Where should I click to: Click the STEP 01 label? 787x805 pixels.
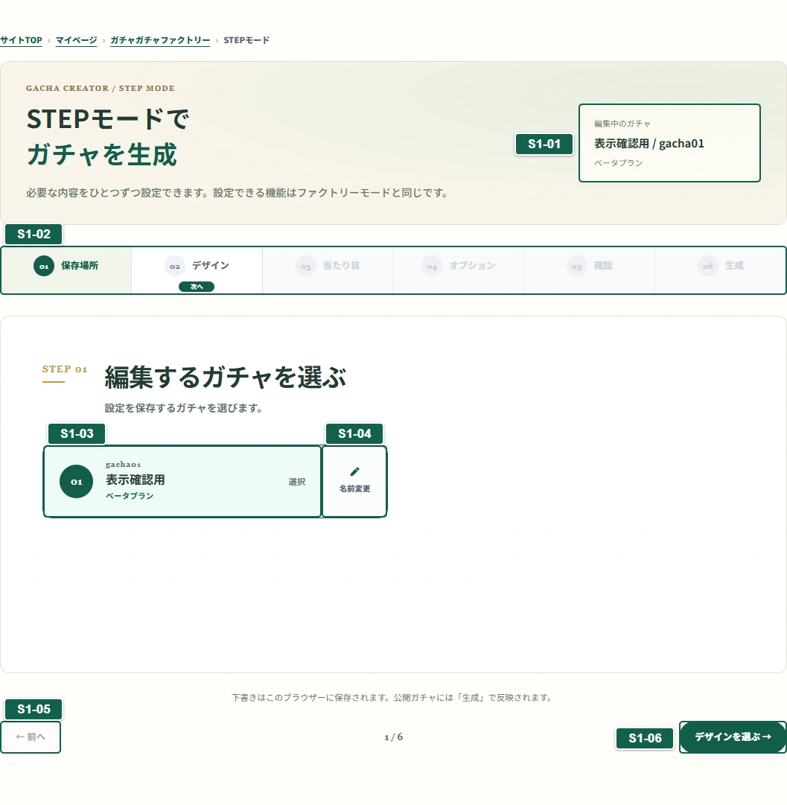(x=65, y=369)
